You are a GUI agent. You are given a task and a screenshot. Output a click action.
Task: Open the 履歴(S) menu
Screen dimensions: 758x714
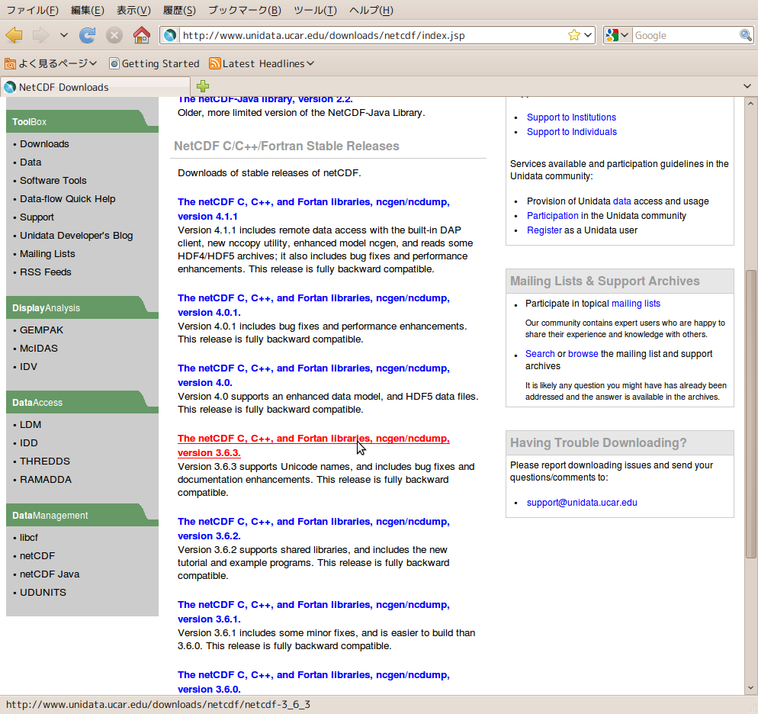coord(179,10)
